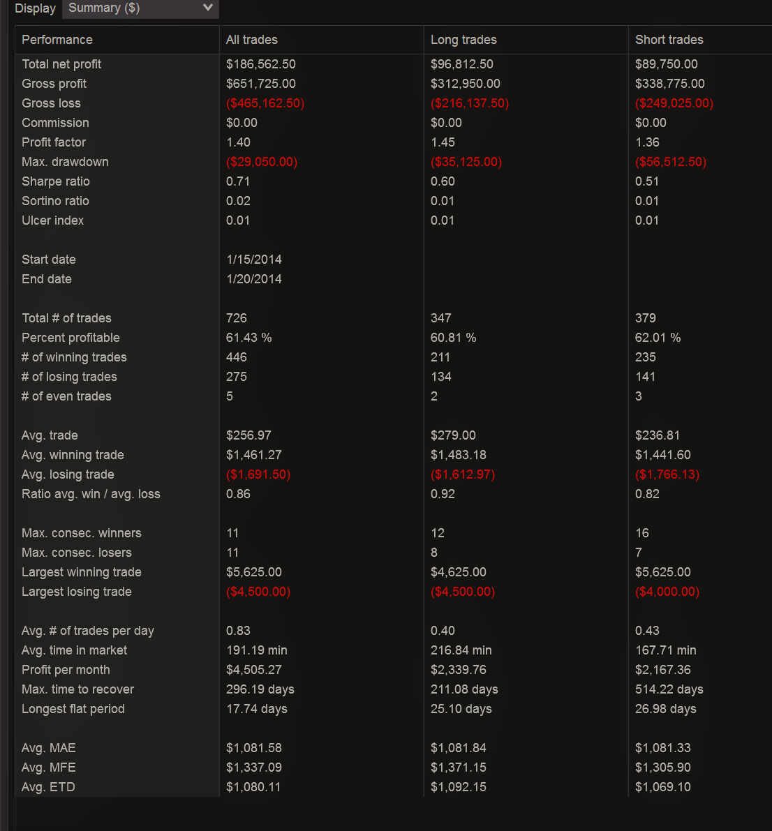Click the Percent profitable value for Short trades
This screenshot has width=772, height=831.
[x=658, y=338]
